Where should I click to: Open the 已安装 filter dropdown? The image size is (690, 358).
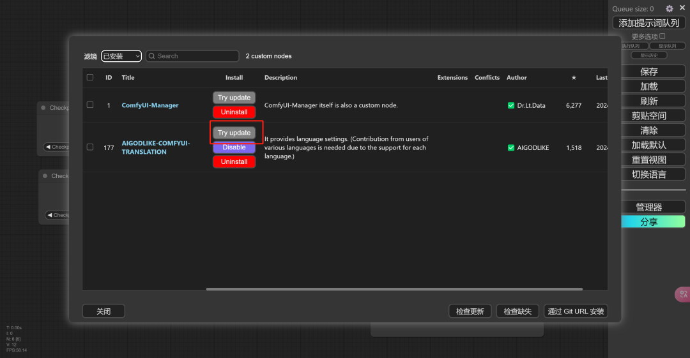[x=121, y=56]
